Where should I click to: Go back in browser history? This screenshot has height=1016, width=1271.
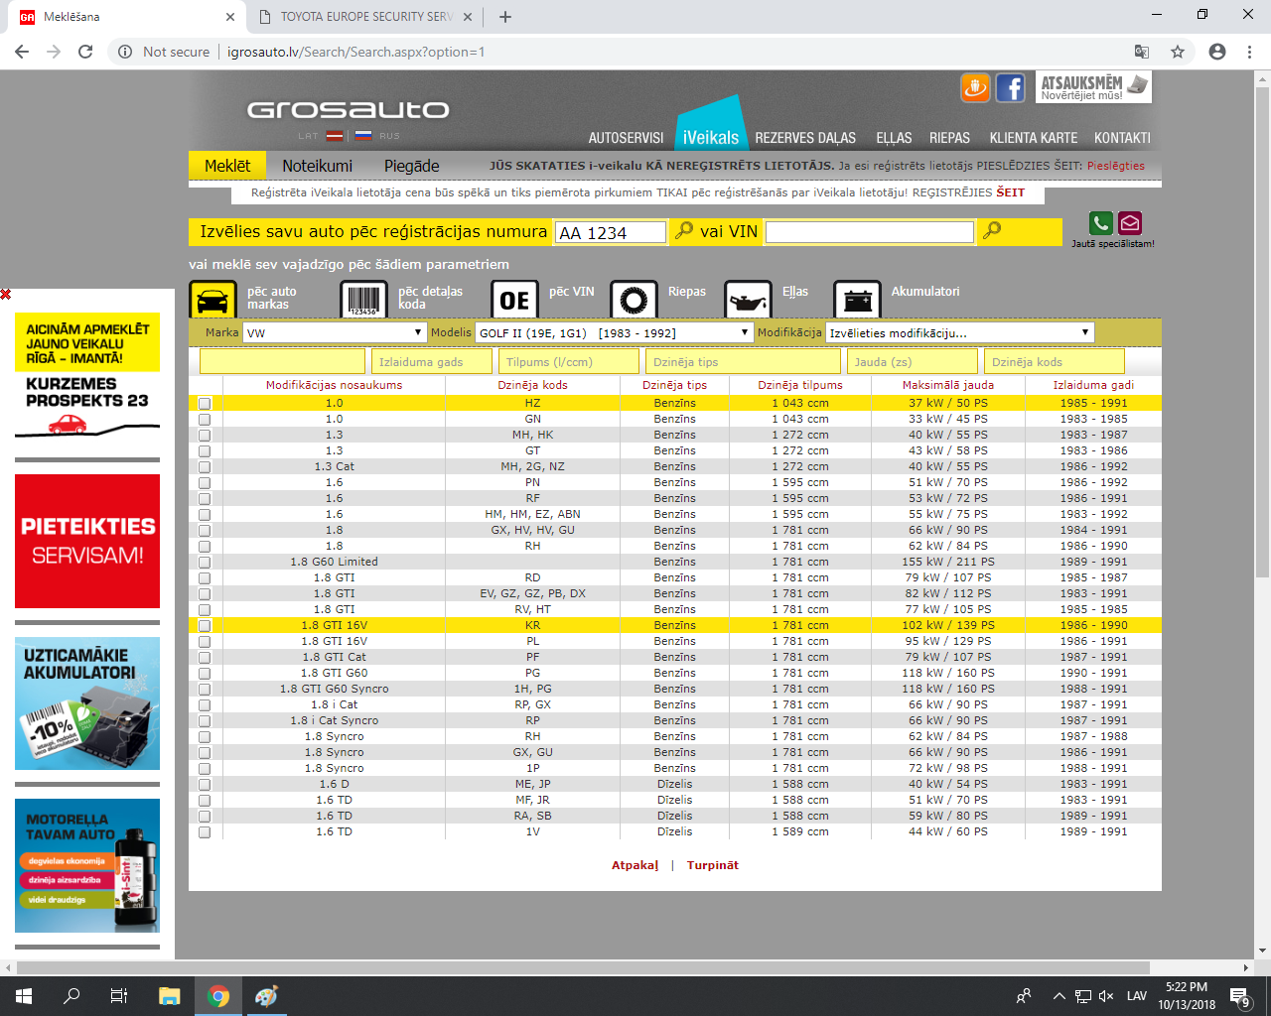[22, 52]
